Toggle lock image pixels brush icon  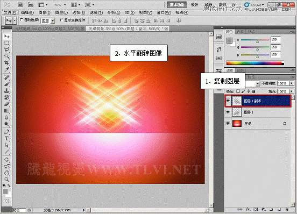pos(243,91)
